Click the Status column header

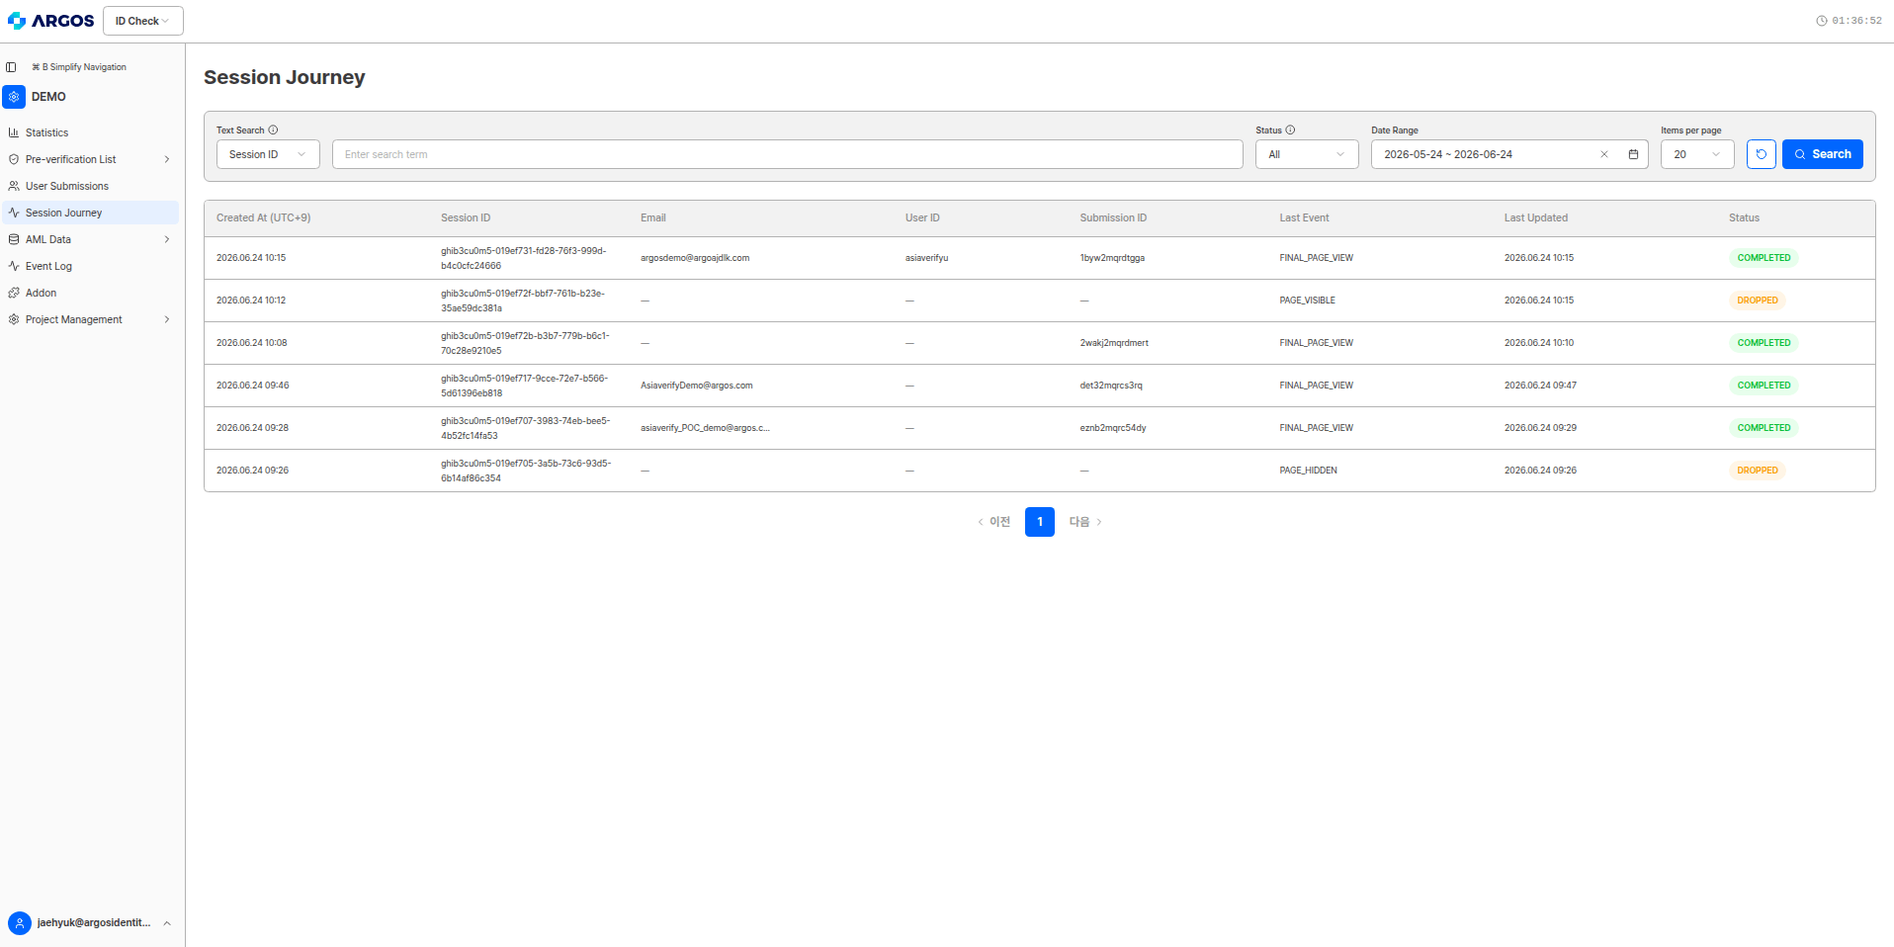[x=1744, y=217]
